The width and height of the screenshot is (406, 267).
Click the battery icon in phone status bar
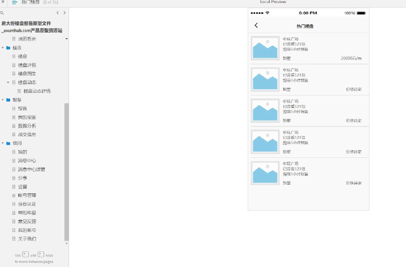tap(361, 13)
